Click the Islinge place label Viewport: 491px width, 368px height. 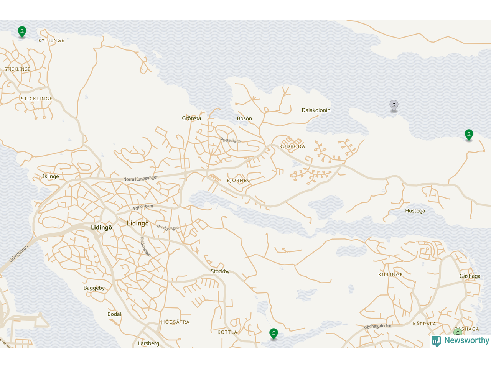(51, 176)
